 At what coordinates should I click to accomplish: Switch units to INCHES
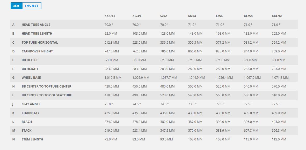coord(32,6)
